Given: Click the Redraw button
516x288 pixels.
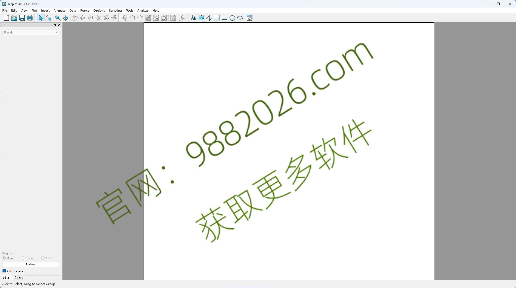Looking at the screenshot, I should tap(31, 264).
